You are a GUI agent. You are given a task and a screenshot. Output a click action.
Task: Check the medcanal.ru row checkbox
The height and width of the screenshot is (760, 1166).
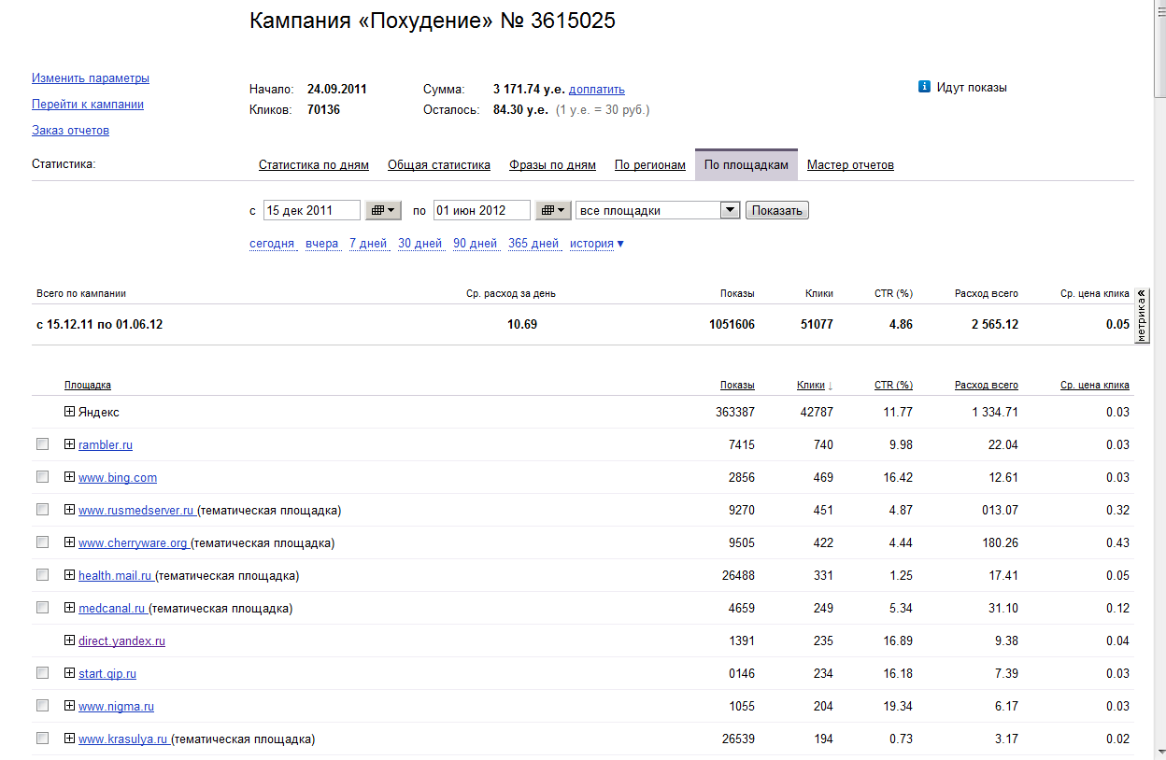[42, 608]
